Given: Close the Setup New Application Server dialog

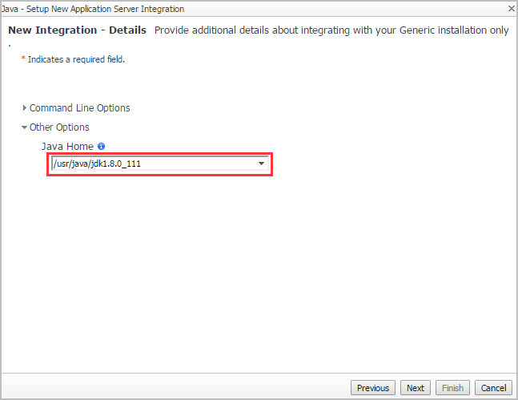Looking at the screenshot, I should [512, 8].
